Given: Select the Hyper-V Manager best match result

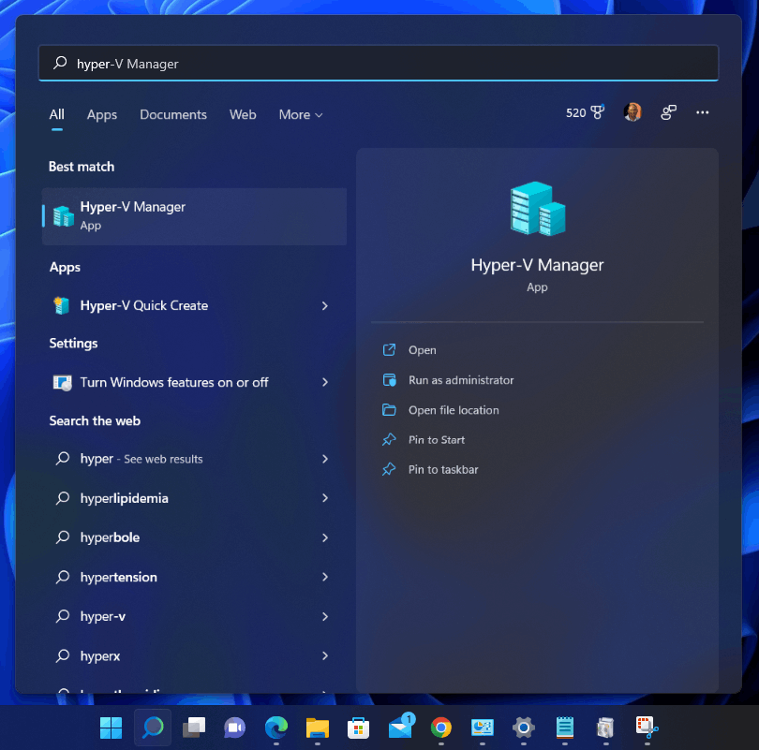Looking at the screenshot, I should 194,216.
